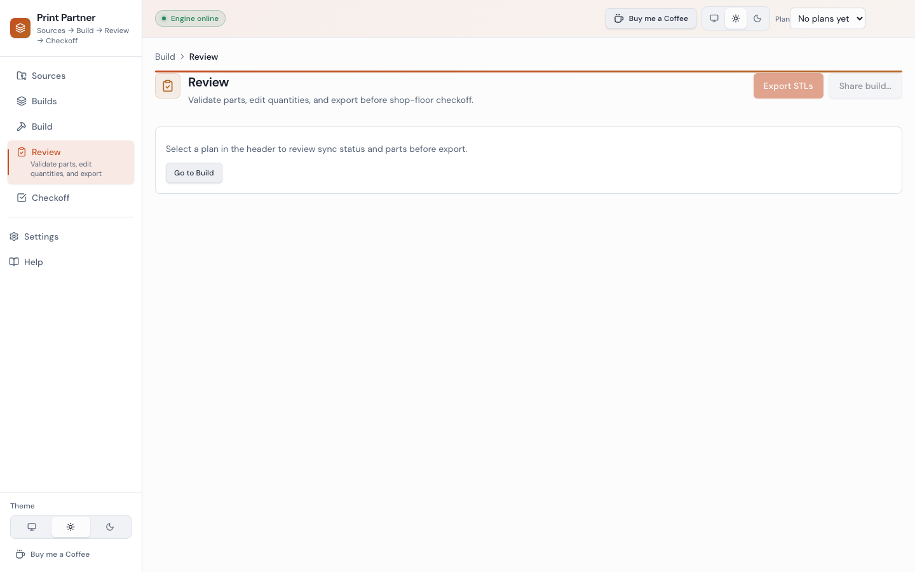This screenshot has width=915, height=572.
Task: Open Sources in the sidebar
Action: pos(71,76)
